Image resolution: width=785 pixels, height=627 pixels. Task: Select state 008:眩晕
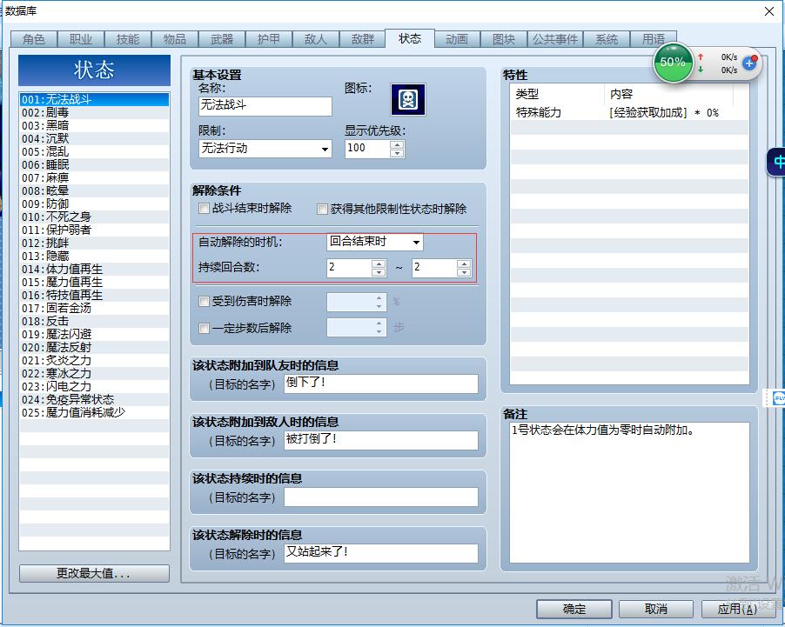(95, 190)
